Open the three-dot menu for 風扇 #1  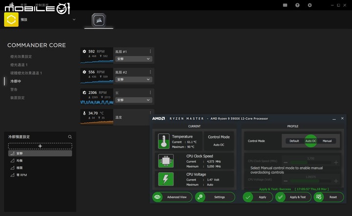150,51
